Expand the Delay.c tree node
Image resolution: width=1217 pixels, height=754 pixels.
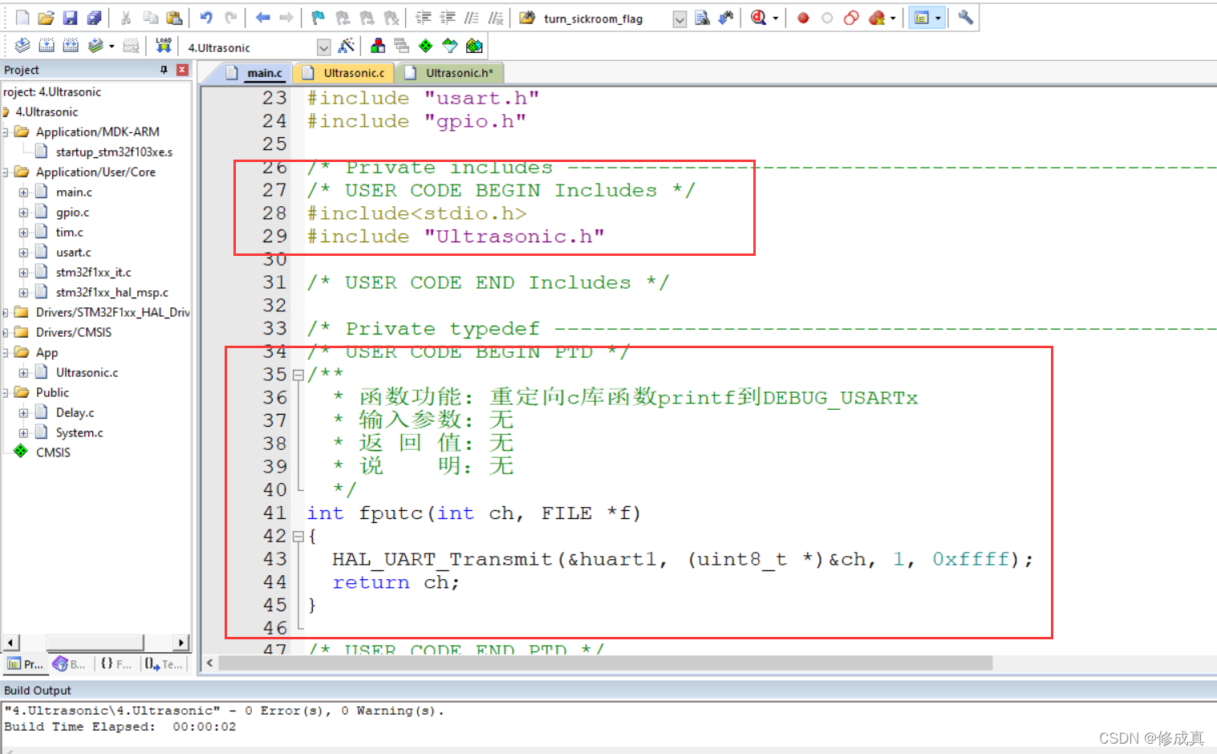(x=23, y=413)
